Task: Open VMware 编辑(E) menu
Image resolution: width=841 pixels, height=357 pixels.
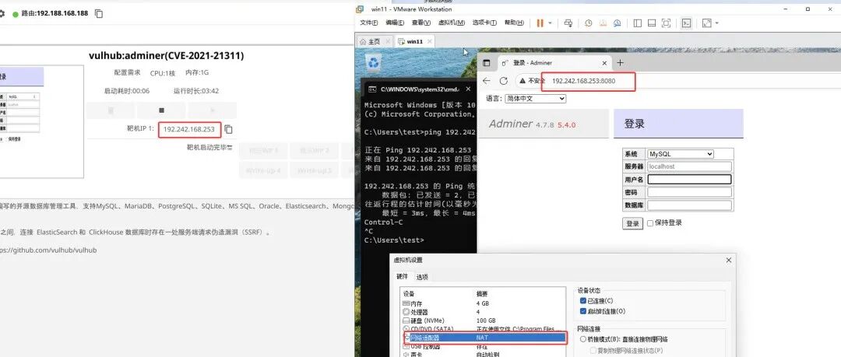Action: (394, 23)
